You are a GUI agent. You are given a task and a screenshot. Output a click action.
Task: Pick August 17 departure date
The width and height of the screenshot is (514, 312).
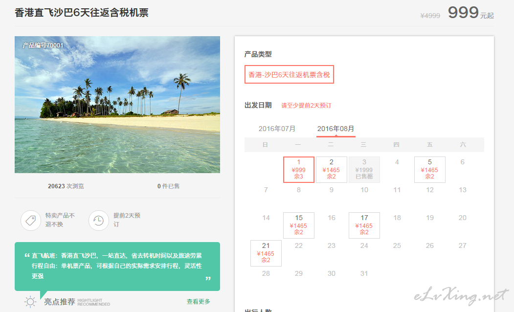tap(364, 225)
